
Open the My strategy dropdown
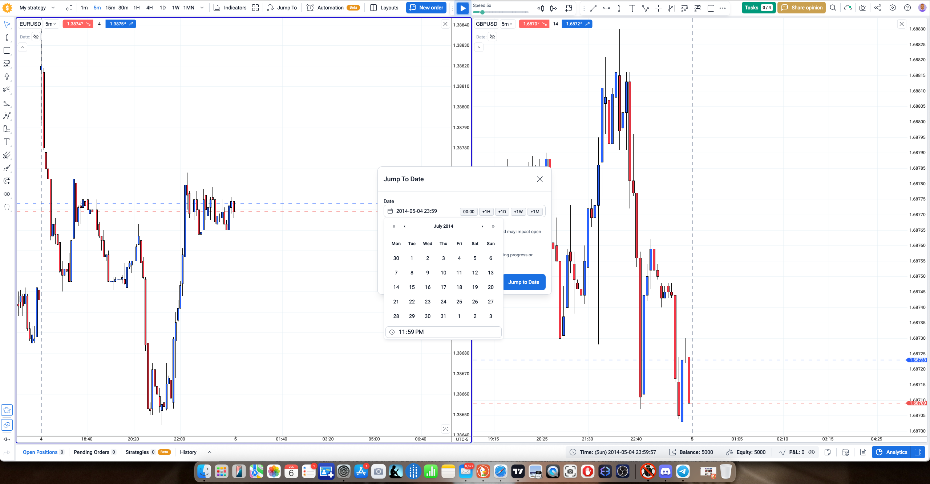pyautogui.click(x=37, y=8)
